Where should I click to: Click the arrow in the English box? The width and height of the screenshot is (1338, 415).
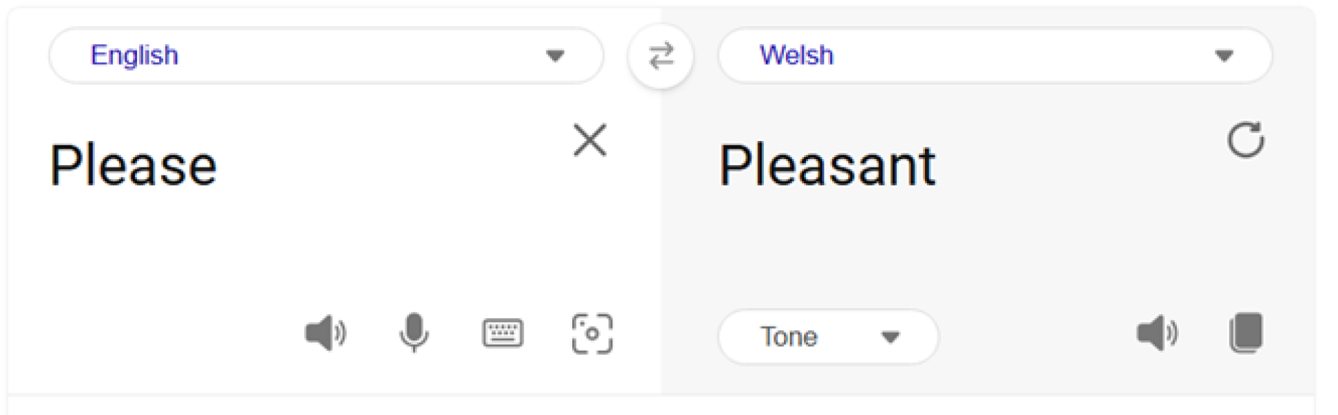click(555, 56)
